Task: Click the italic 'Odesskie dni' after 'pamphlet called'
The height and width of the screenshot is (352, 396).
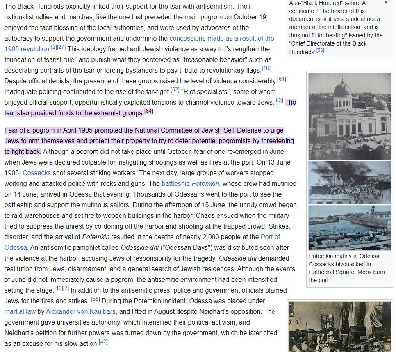Action: 140,248
